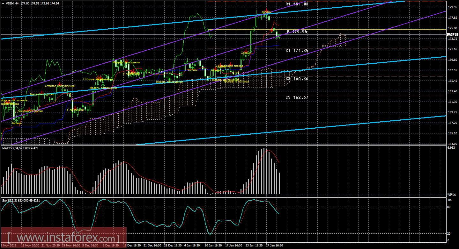Click the 23 Jan 16:30 time axis label

coord(254,245)
